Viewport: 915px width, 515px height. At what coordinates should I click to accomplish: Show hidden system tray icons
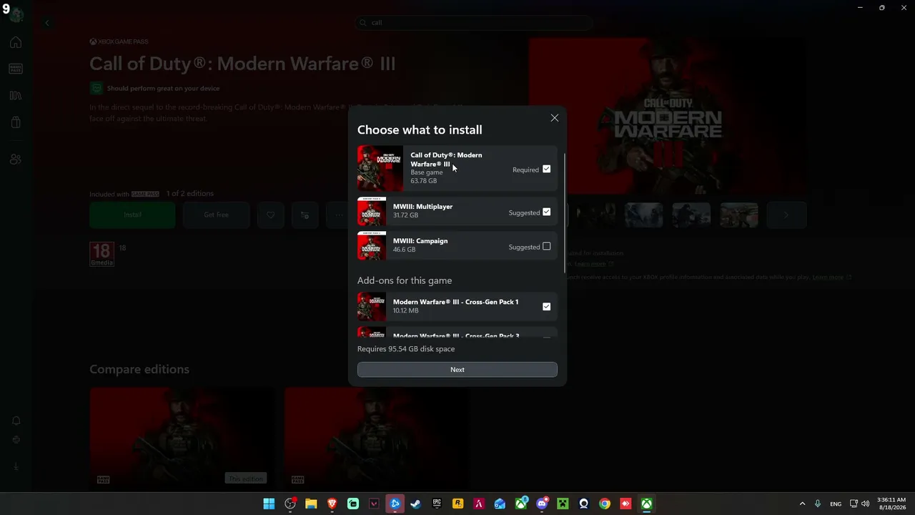(x=802, y=504)
